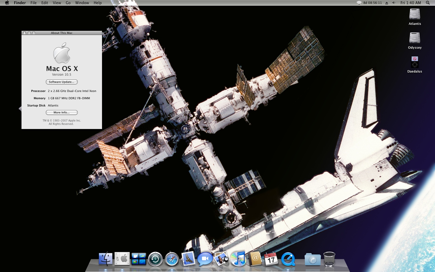Open Time Machine from the Dock
This screenshot has width=435, height=272.
[155, 259]
